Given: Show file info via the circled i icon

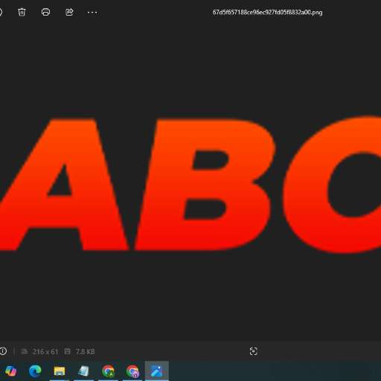Looking at the screenshot, I should pyautogui.click(x=3, y=351).
